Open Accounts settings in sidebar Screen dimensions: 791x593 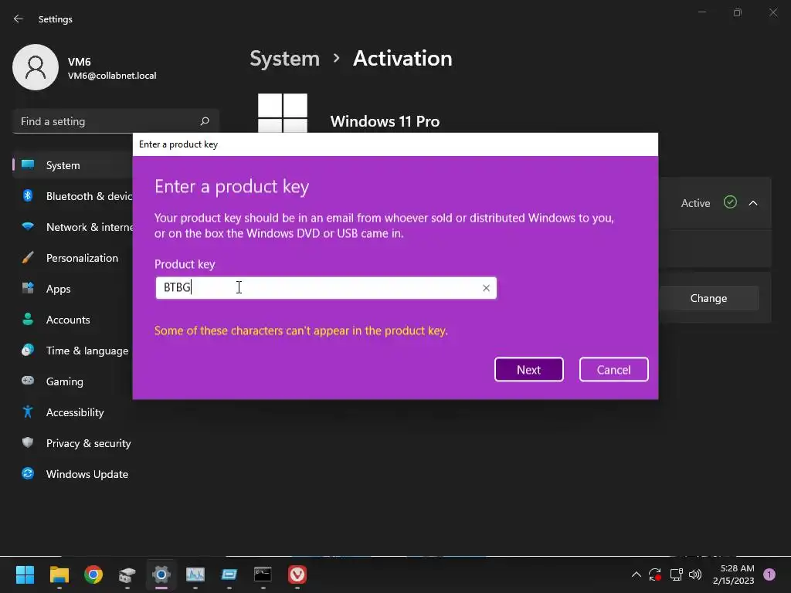click(x=73, y=320)
